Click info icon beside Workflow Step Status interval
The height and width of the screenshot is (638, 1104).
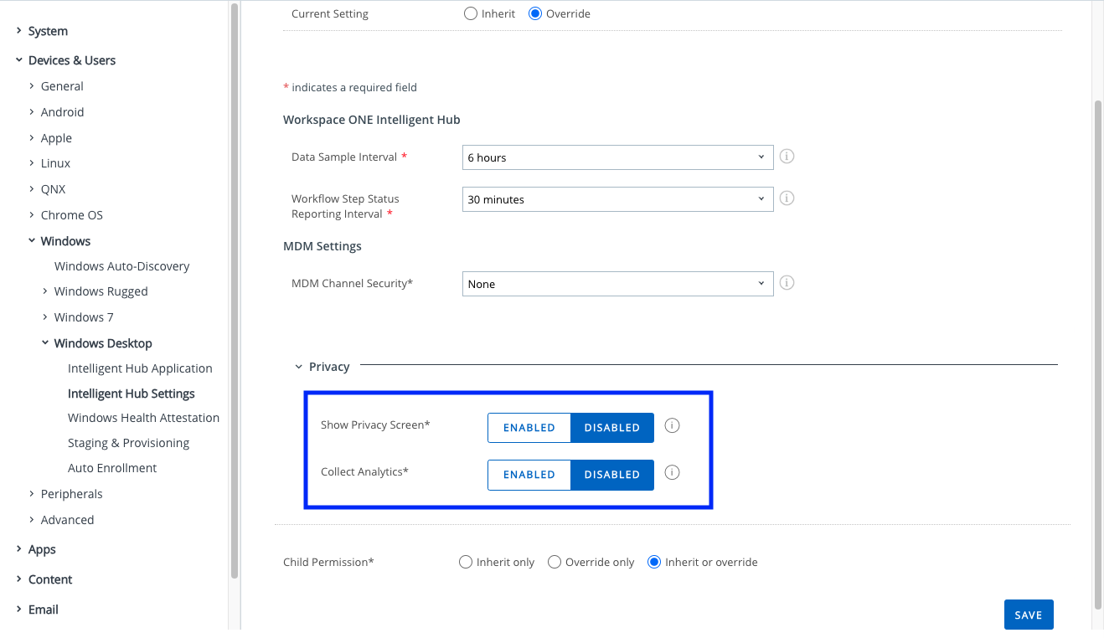click(x=787, y=198)
